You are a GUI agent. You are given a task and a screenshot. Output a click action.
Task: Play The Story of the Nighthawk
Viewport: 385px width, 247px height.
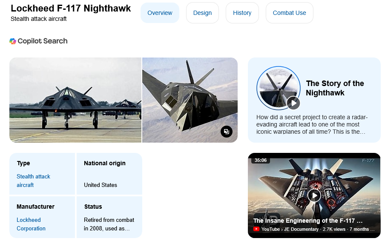pyautogui.click(x=293, y=103)
